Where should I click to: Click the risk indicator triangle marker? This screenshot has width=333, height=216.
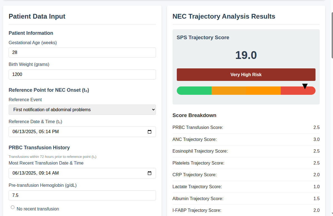click(x=305, y=86)
